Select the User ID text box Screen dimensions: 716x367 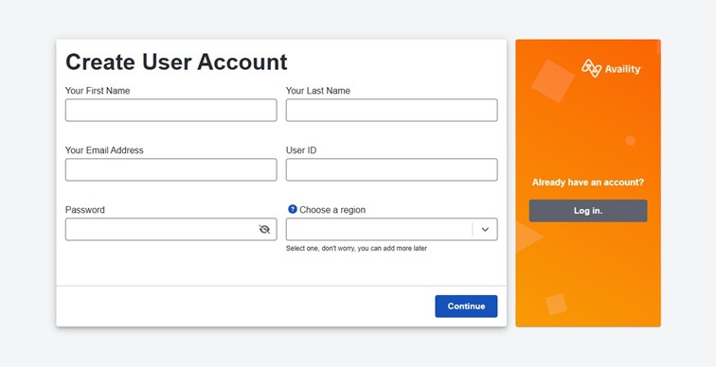392,169
